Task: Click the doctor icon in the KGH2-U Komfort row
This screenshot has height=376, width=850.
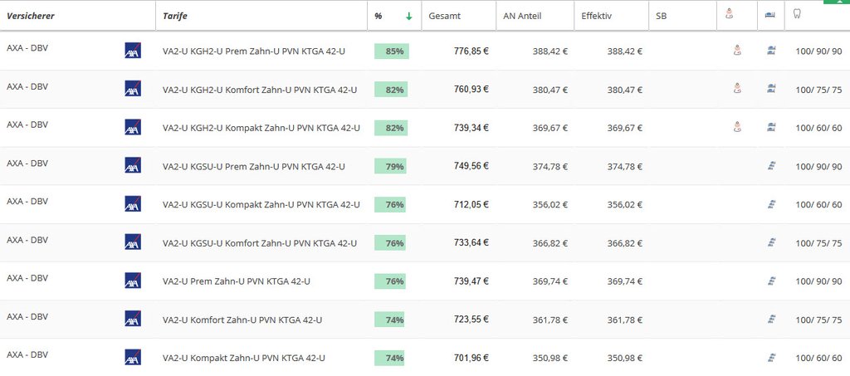Action: coord(737,89)
